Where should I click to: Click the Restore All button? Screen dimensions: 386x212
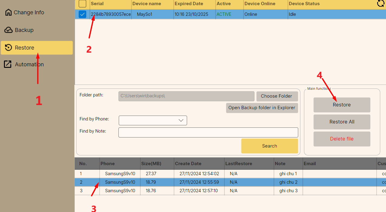tap(342, 122)
